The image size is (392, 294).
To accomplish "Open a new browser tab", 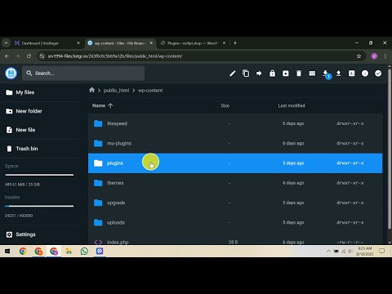I will tap(235, 43).
